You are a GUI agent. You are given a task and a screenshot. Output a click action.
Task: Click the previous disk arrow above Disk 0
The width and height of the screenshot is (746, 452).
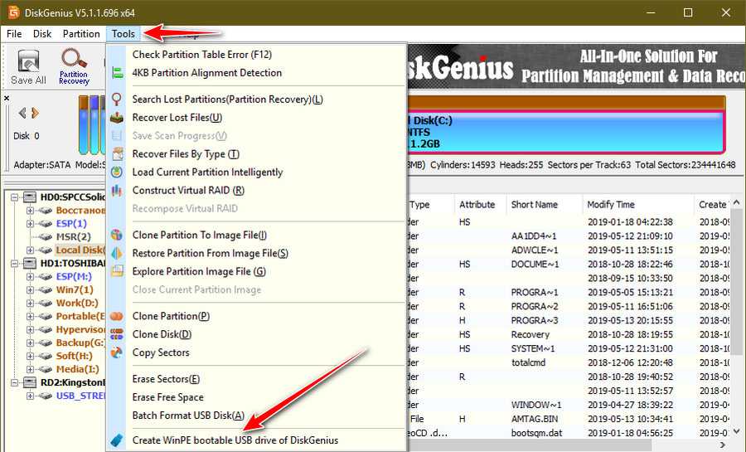tap(23, 113)
